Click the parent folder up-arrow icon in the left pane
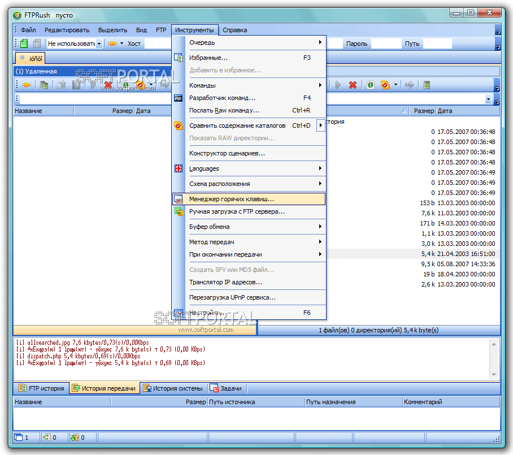Image resolution: width=513 pixels, height=455 pixels. pyautogui.click(x=62, y=85)
